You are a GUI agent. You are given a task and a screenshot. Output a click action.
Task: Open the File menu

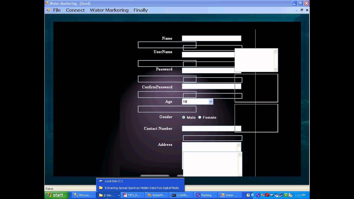[57, 10]
